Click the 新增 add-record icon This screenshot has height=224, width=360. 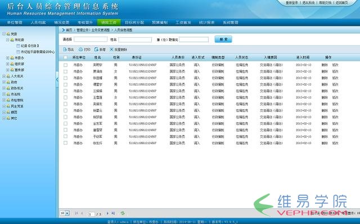(96, 50)
